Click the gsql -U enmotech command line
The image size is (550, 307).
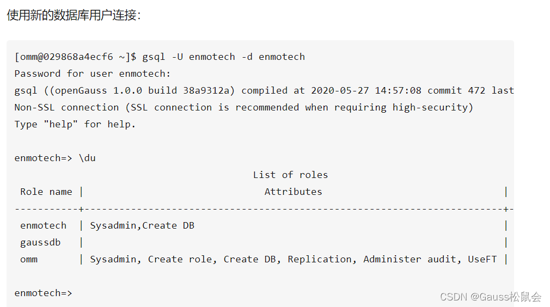pos(160,57)
